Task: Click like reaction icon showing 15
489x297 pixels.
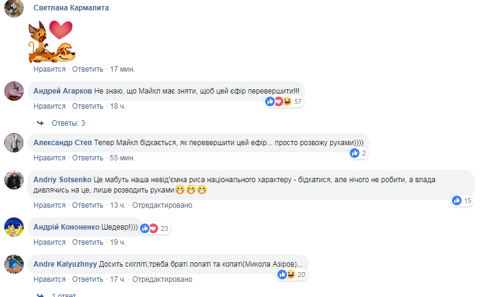Action: point(456,200)
